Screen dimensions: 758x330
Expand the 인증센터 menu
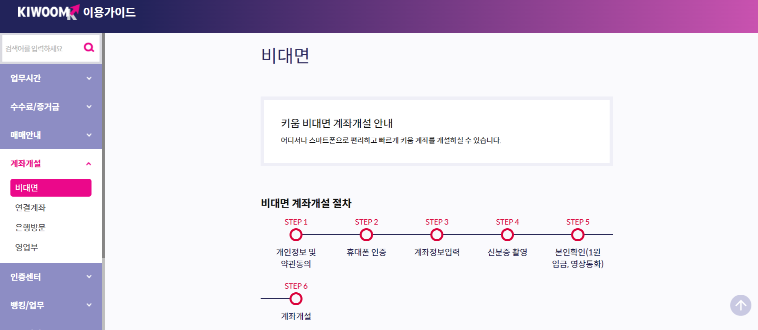[50, 277]
